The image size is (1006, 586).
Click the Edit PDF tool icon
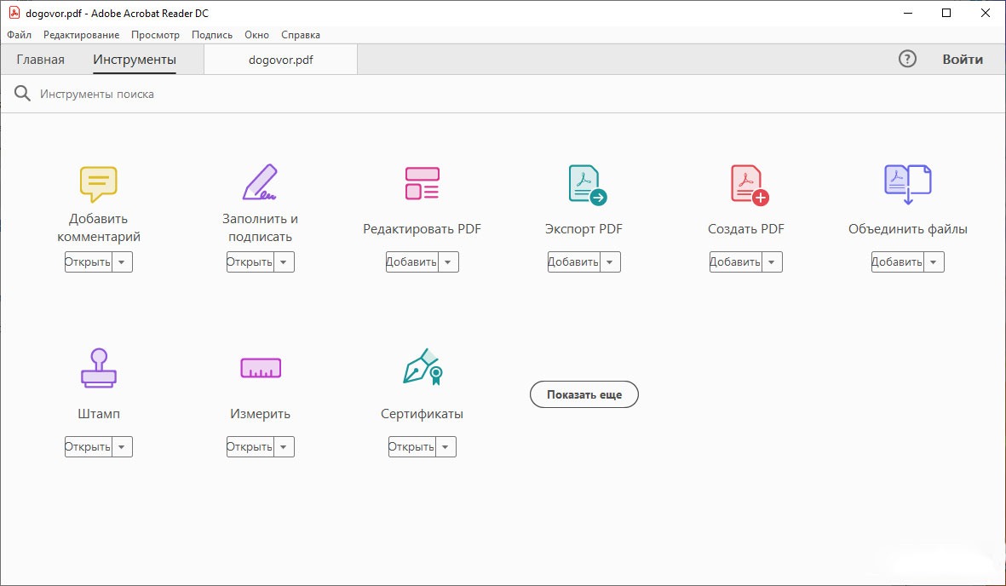pos(422,183)
